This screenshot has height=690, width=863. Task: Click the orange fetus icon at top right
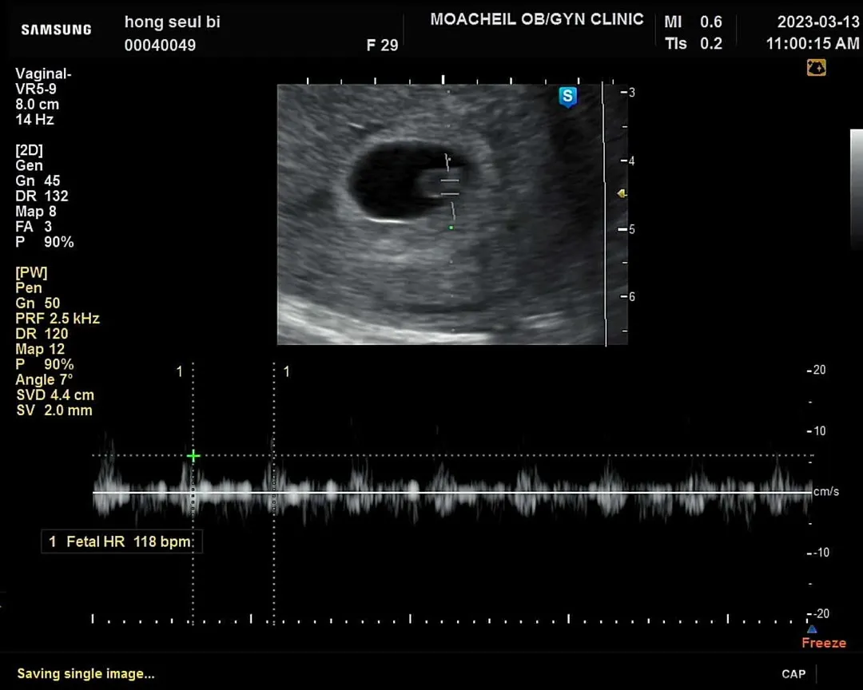(816, 68)
